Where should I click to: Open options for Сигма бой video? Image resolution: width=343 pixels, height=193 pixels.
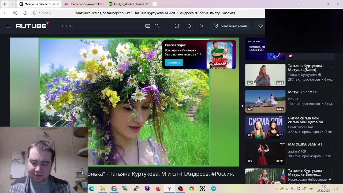pos(331,120)
